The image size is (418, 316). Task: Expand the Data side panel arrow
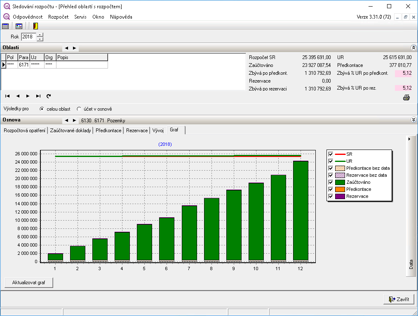click(409, 139)
